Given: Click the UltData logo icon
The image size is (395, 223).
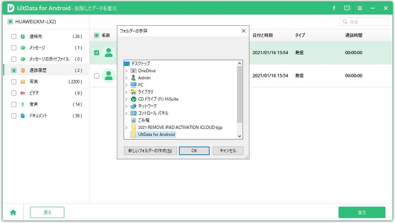Looking at the screenshot, I should click(x=11, y=8).
